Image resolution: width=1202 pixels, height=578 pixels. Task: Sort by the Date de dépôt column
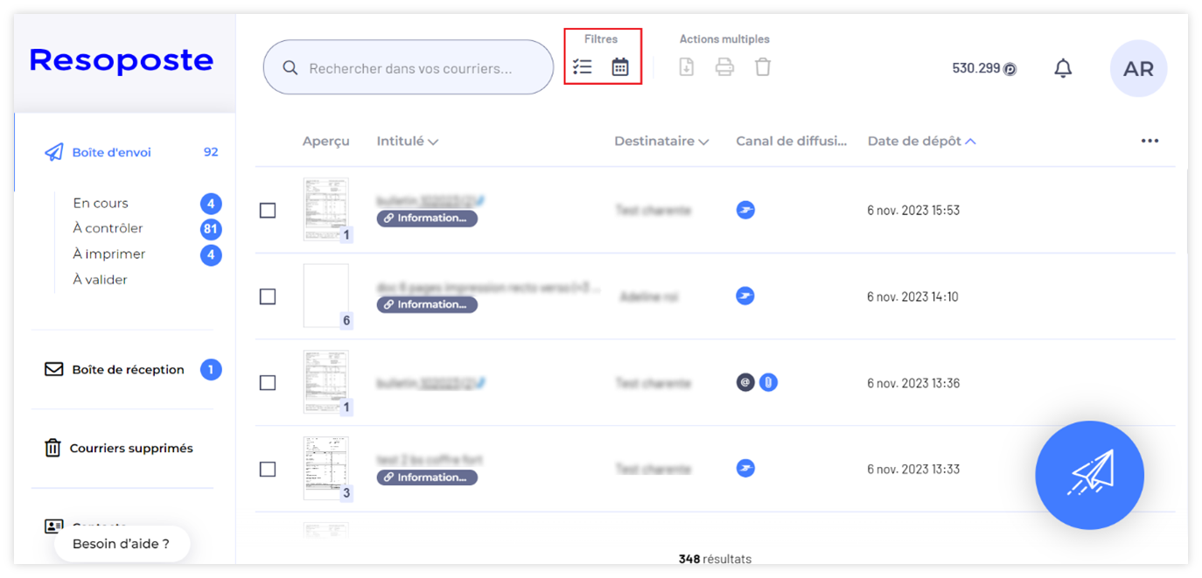click(x=922, y=141)
